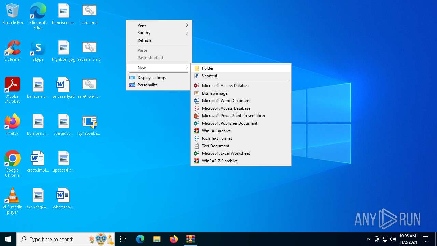Choose Personalize in the context menu
The image size is (437, 246).
point(159,85)
